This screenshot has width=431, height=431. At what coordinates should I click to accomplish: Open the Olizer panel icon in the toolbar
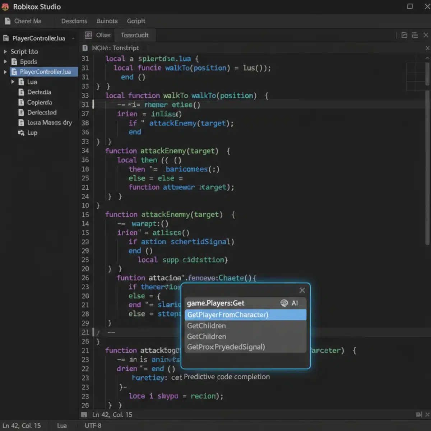click(x=88, y=35)
